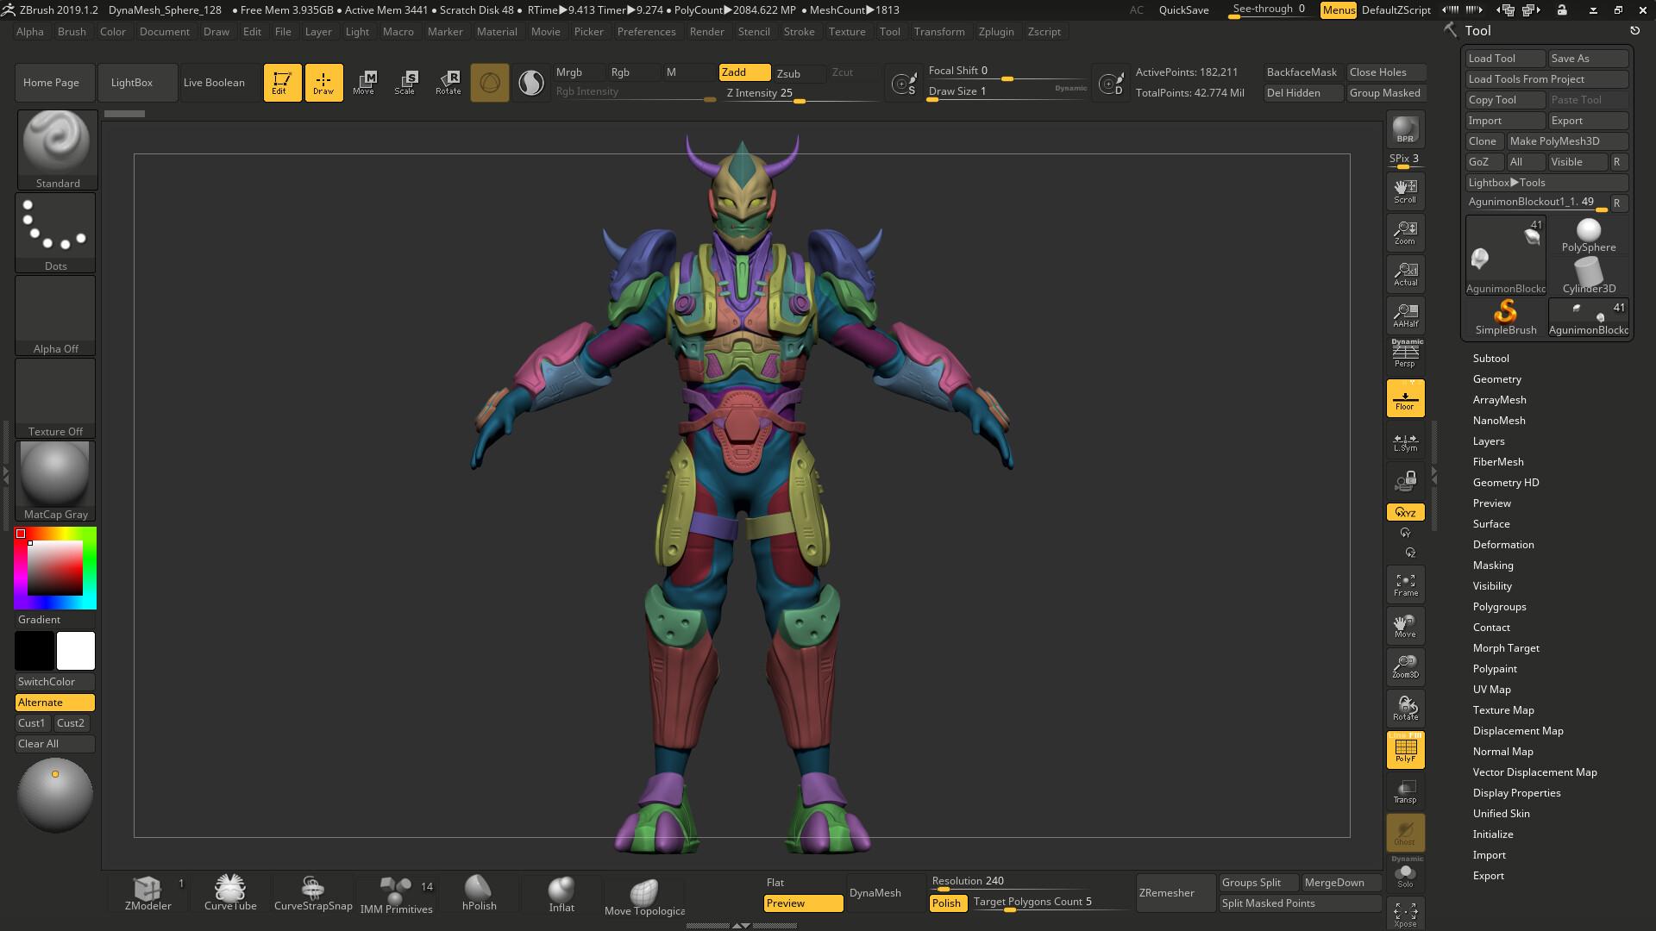This screenshot has width=1656, height=931.
Task: Select the IMM Primitives brush
Action: [x=396, y=894]
